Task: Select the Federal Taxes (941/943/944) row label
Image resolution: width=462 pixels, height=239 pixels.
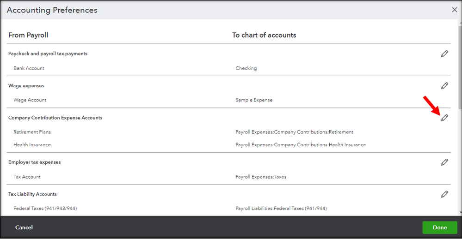Action: click(x=45, y=209)
